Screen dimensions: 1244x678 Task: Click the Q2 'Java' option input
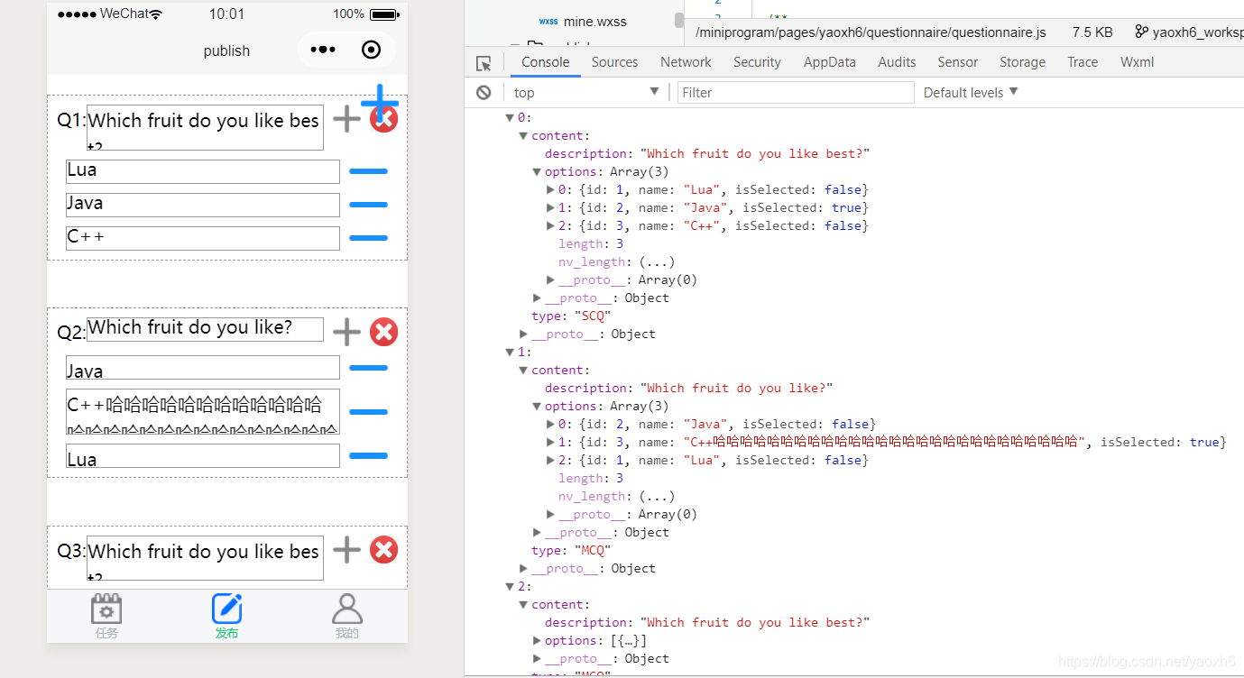(203, 367)
